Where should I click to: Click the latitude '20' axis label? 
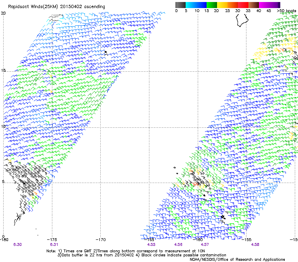point(3,13)
